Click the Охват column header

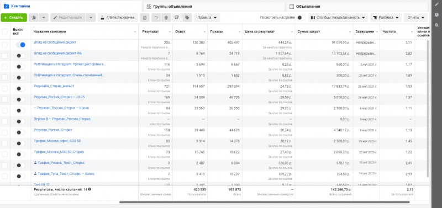(x=190, y=31)
